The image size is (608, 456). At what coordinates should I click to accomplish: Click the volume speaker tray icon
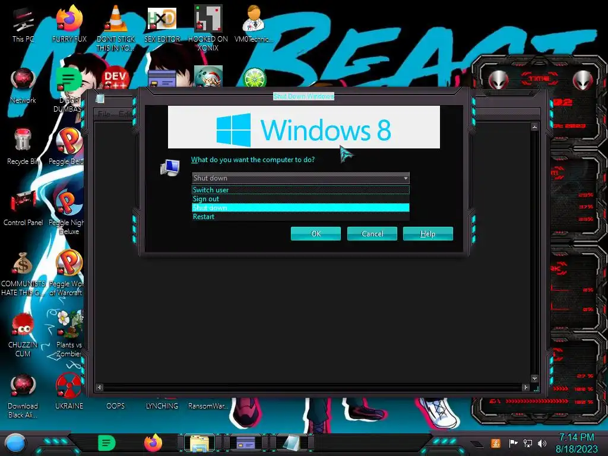(542, 443)
